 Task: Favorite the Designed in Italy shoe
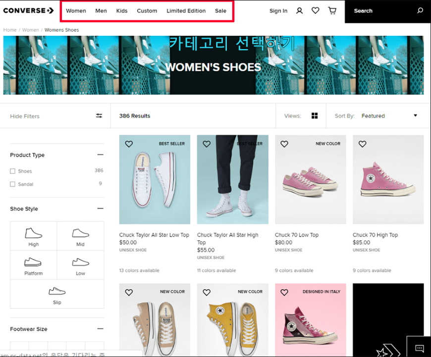tap(284, 292)
